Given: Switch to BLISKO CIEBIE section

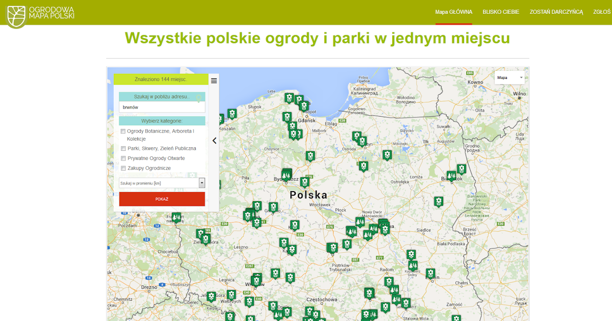Looking at the screenshot, I should coord(501,12).
